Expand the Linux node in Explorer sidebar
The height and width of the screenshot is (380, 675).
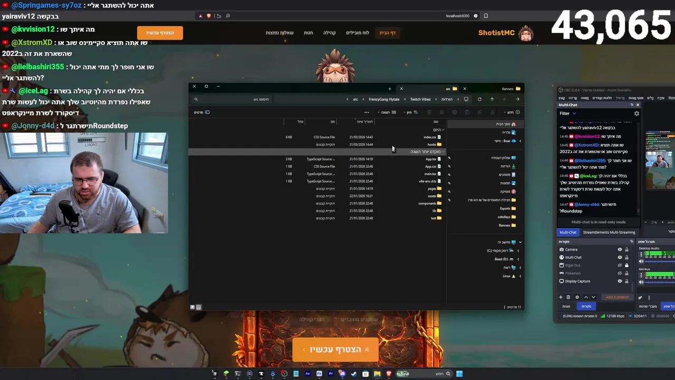[520, 276]
